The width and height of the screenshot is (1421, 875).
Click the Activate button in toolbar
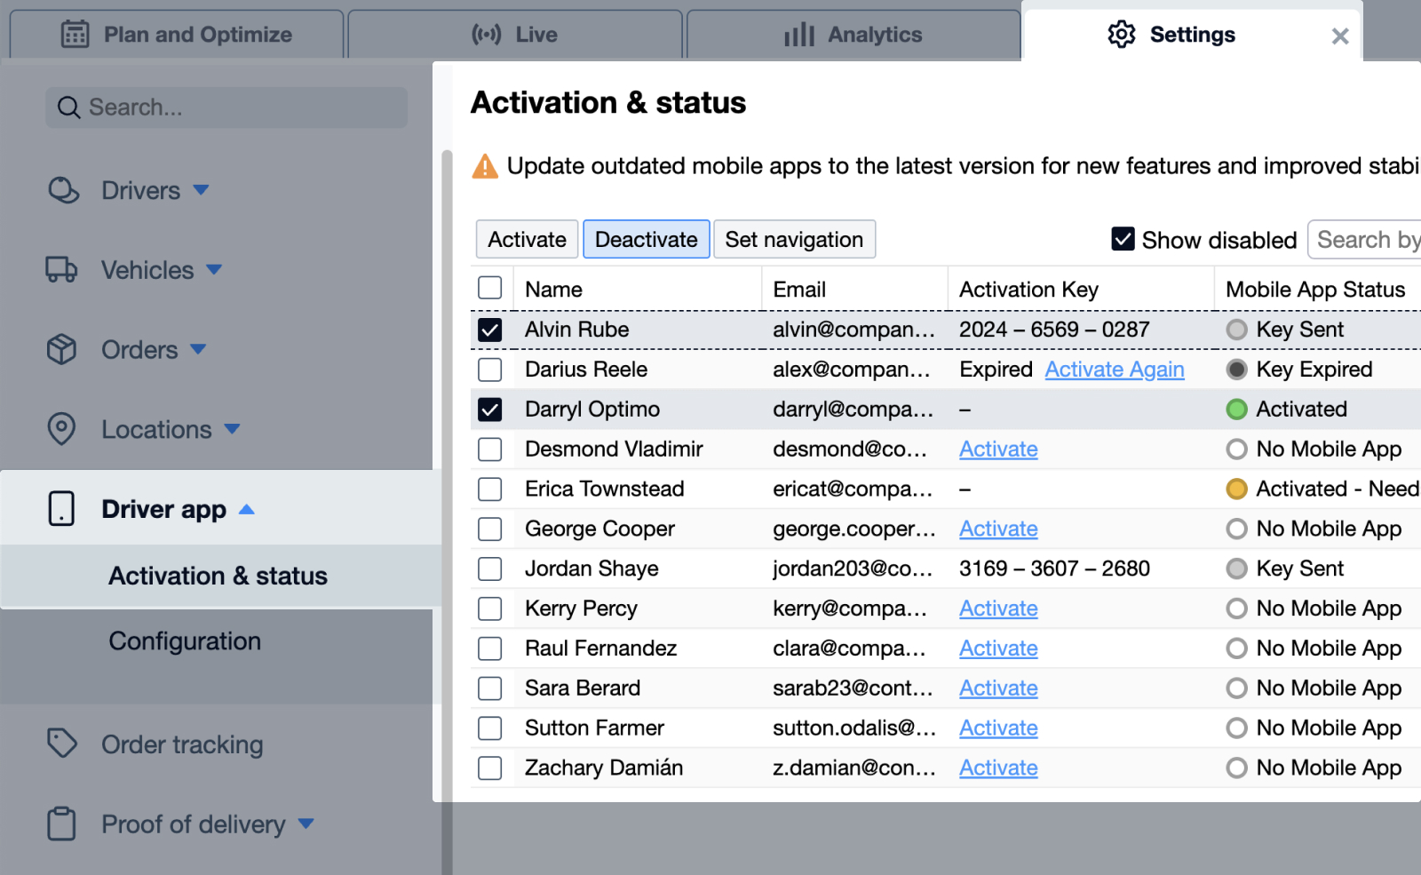[x=527, y=239]
